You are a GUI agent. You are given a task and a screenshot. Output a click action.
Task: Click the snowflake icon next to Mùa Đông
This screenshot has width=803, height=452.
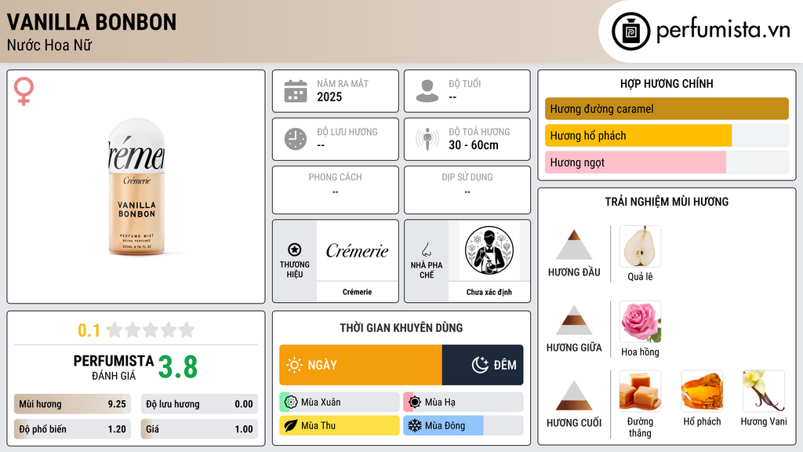[x=415, y=425]
